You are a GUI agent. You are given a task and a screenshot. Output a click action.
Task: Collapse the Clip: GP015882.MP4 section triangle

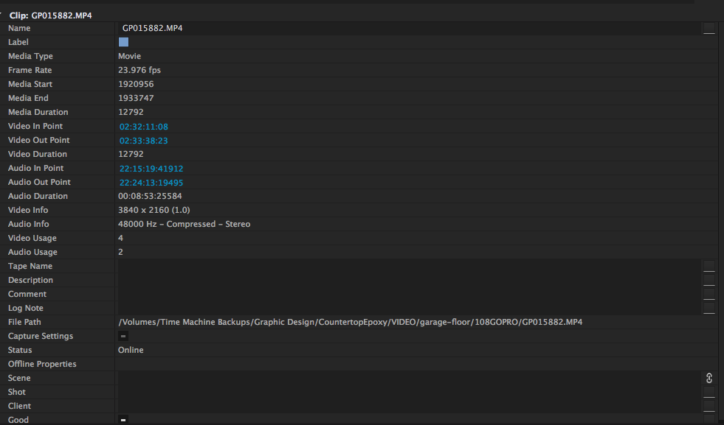(1, 15)
